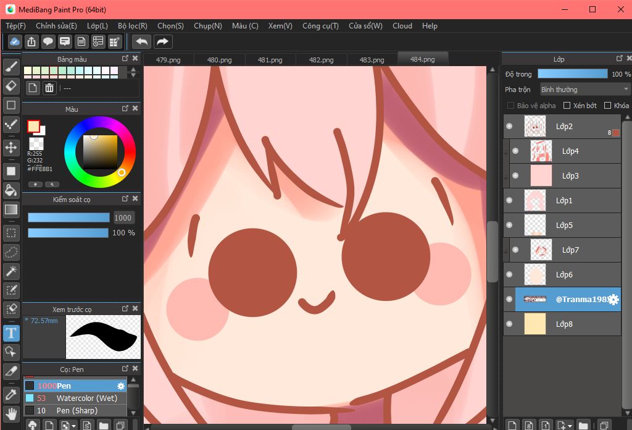The image size is (632, 430).
Task: Click the Lớp7 layer thumbnail
Action: tap(541, 250)
